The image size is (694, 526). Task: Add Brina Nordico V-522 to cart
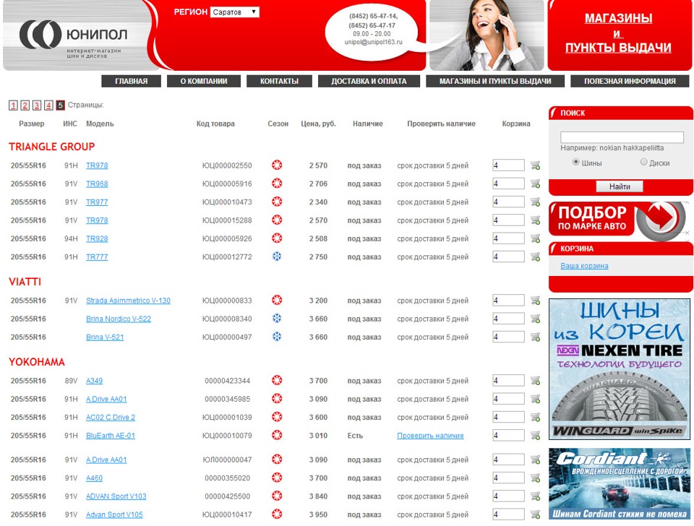pyautogui.click(x=535, y=319)
